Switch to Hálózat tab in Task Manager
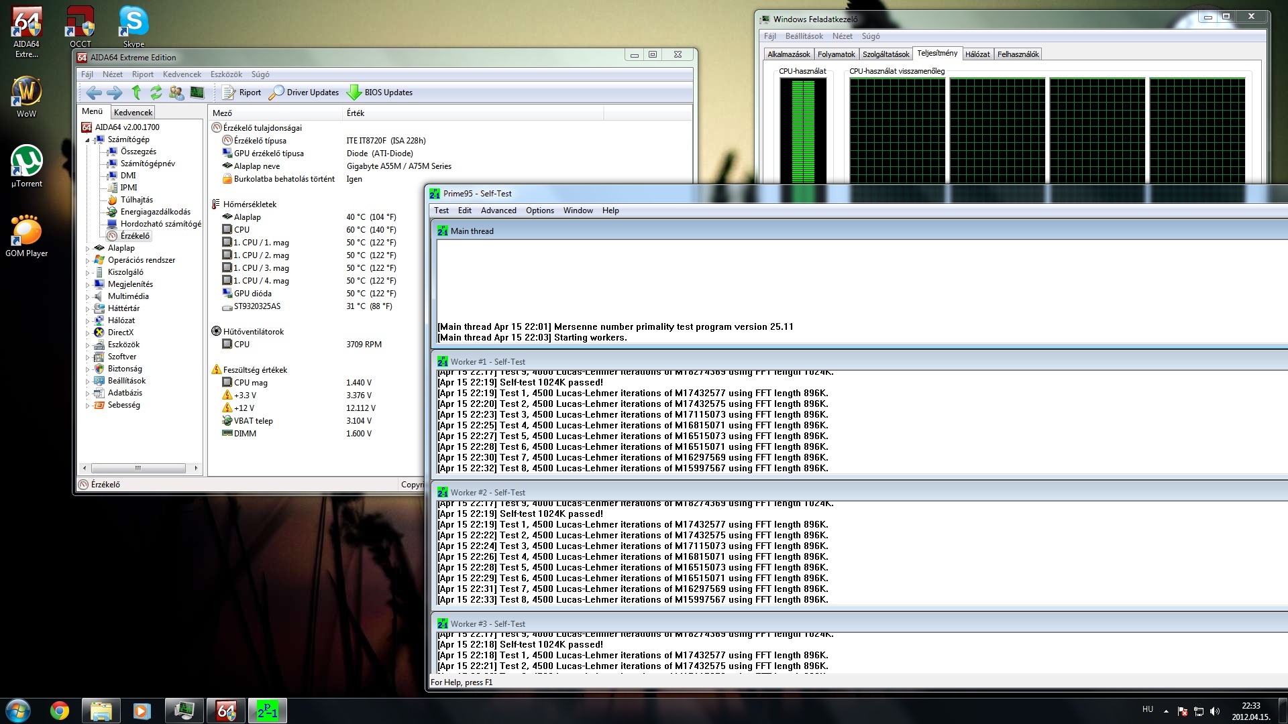This screenshot has width=1288, height=724. [x=977, y=54]
